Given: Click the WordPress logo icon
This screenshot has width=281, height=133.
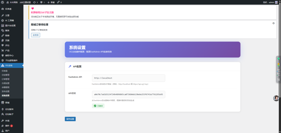Looking at the screenshot, I should [2, 2].
